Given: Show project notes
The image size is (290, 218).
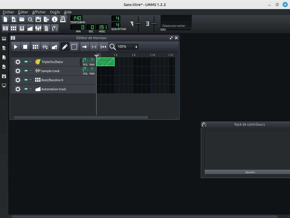Looking at the screenshot, I should [x=46, y=28].
